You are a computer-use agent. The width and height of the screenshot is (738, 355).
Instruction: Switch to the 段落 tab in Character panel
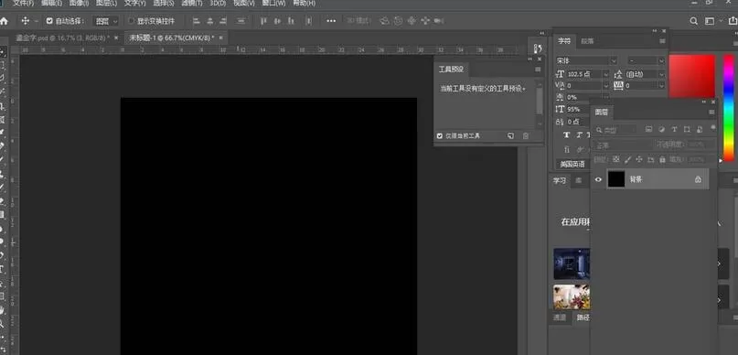[x=587, y=41]
